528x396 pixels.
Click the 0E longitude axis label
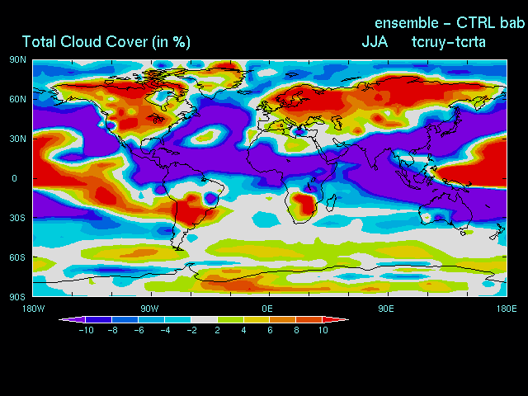[269, 308]
